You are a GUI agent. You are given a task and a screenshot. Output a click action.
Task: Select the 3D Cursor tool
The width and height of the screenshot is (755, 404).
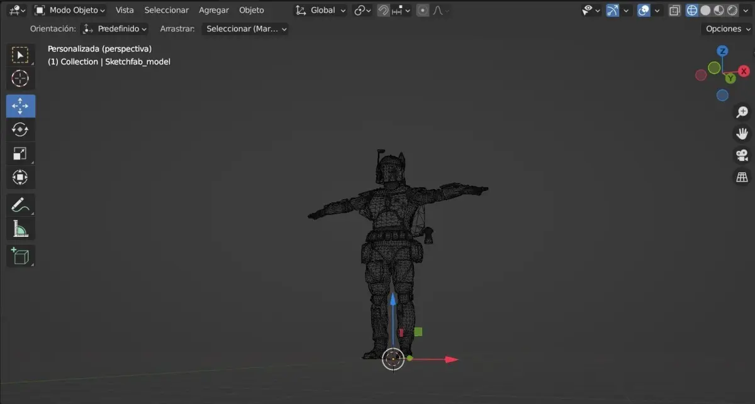21,79
